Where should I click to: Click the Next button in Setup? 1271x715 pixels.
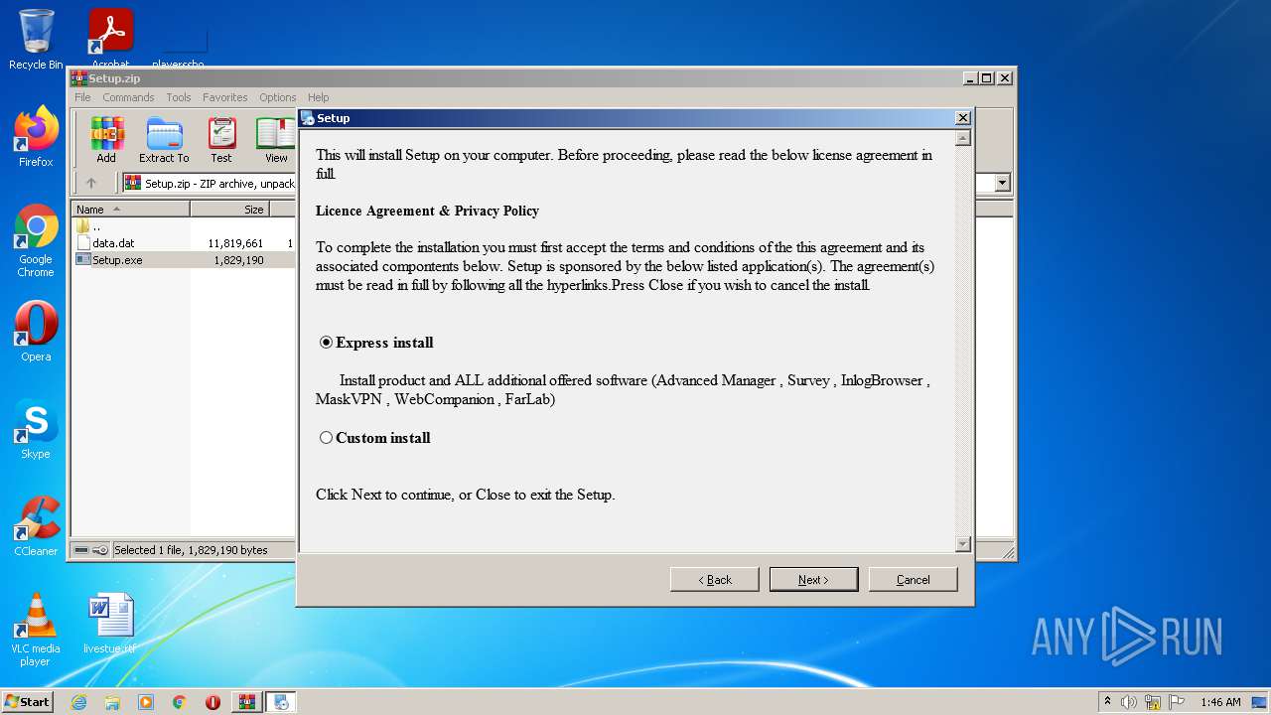(813, 580)
